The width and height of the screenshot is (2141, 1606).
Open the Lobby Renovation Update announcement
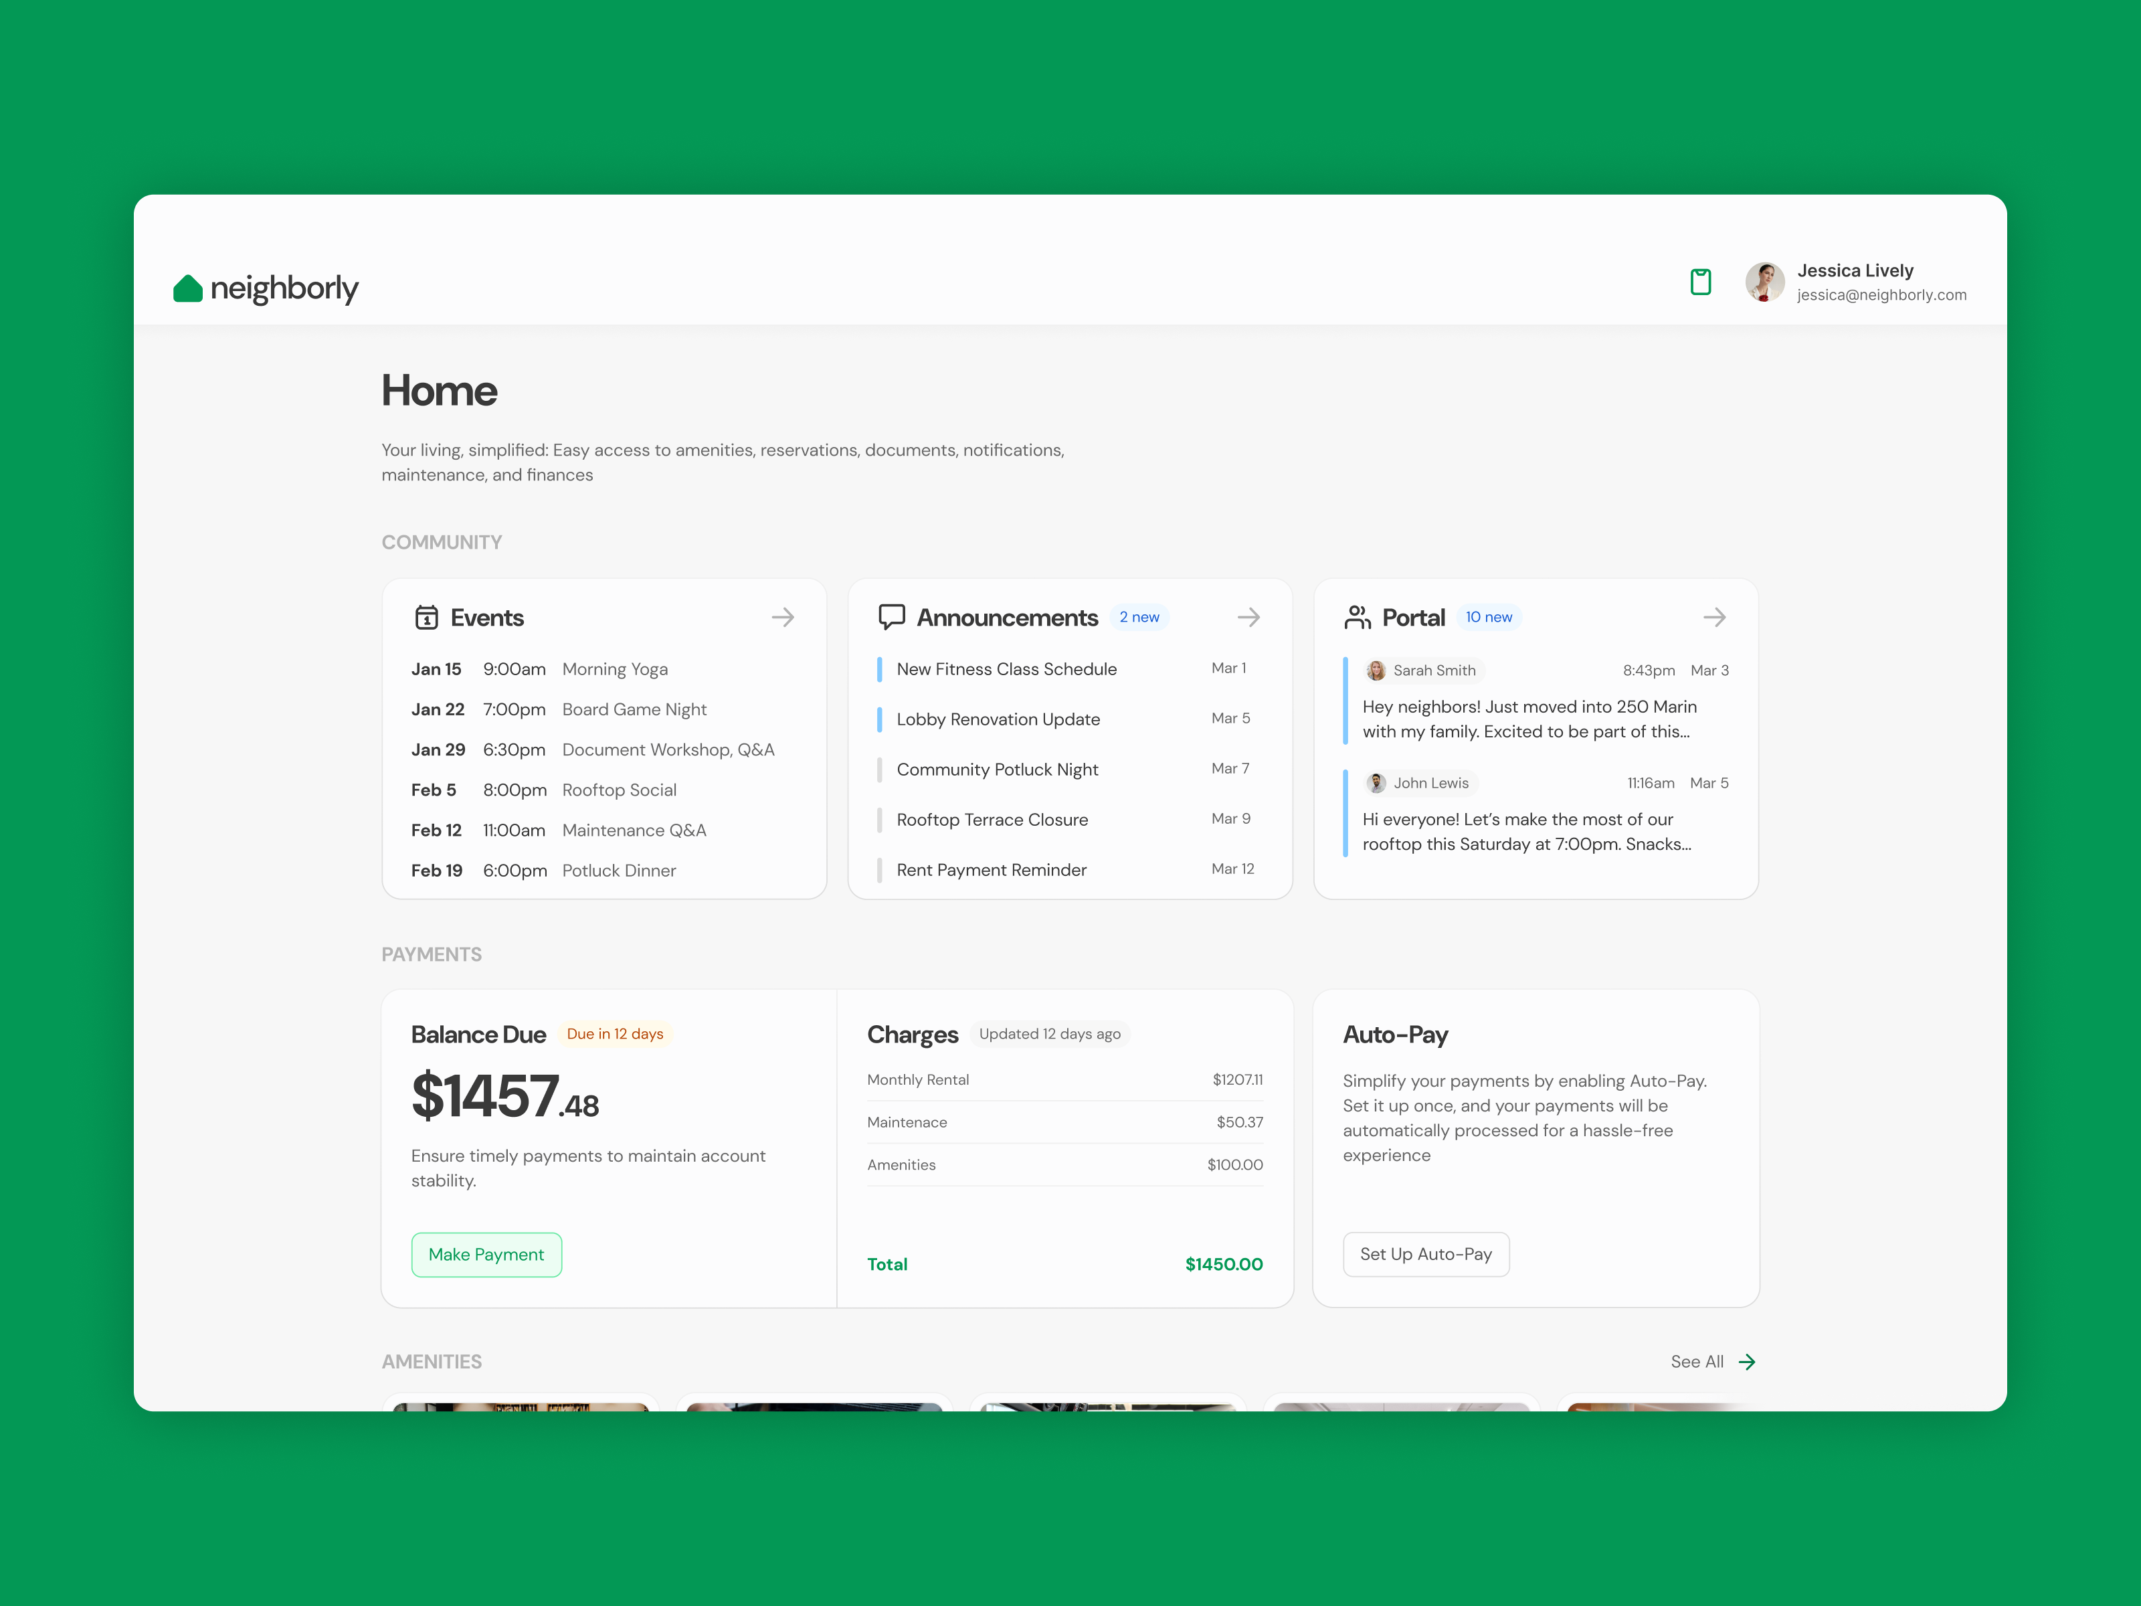pos(998,719)
